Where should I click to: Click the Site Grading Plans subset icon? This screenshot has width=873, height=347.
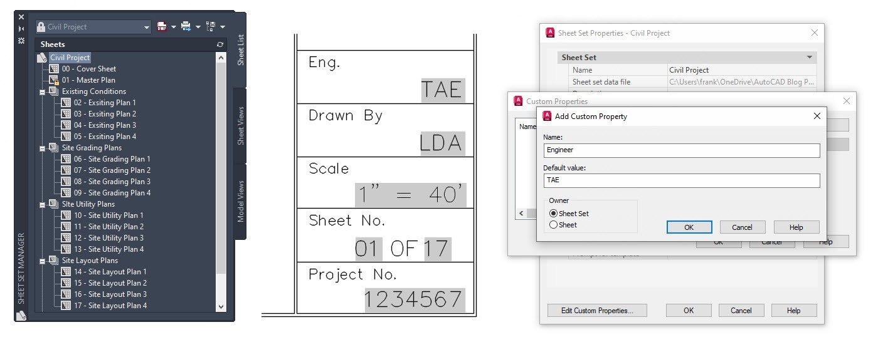click(x=54, y=148)
